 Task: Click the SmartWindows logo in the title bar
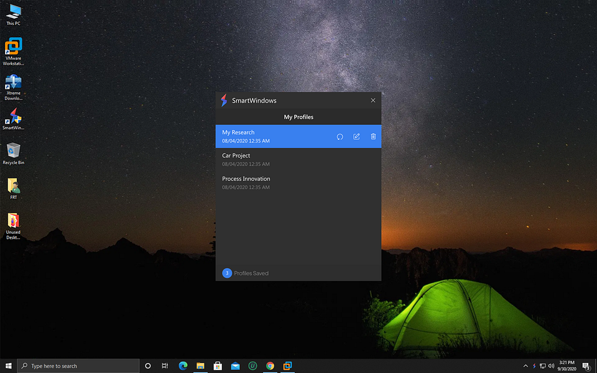pyautogui.click(x=224, y=100)
